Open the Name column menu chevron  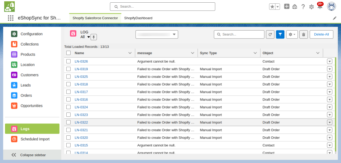click(130, 53)
